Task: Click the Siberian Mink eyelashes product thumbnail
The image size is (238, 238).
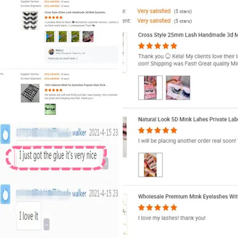Action: [x=30, y=93]
